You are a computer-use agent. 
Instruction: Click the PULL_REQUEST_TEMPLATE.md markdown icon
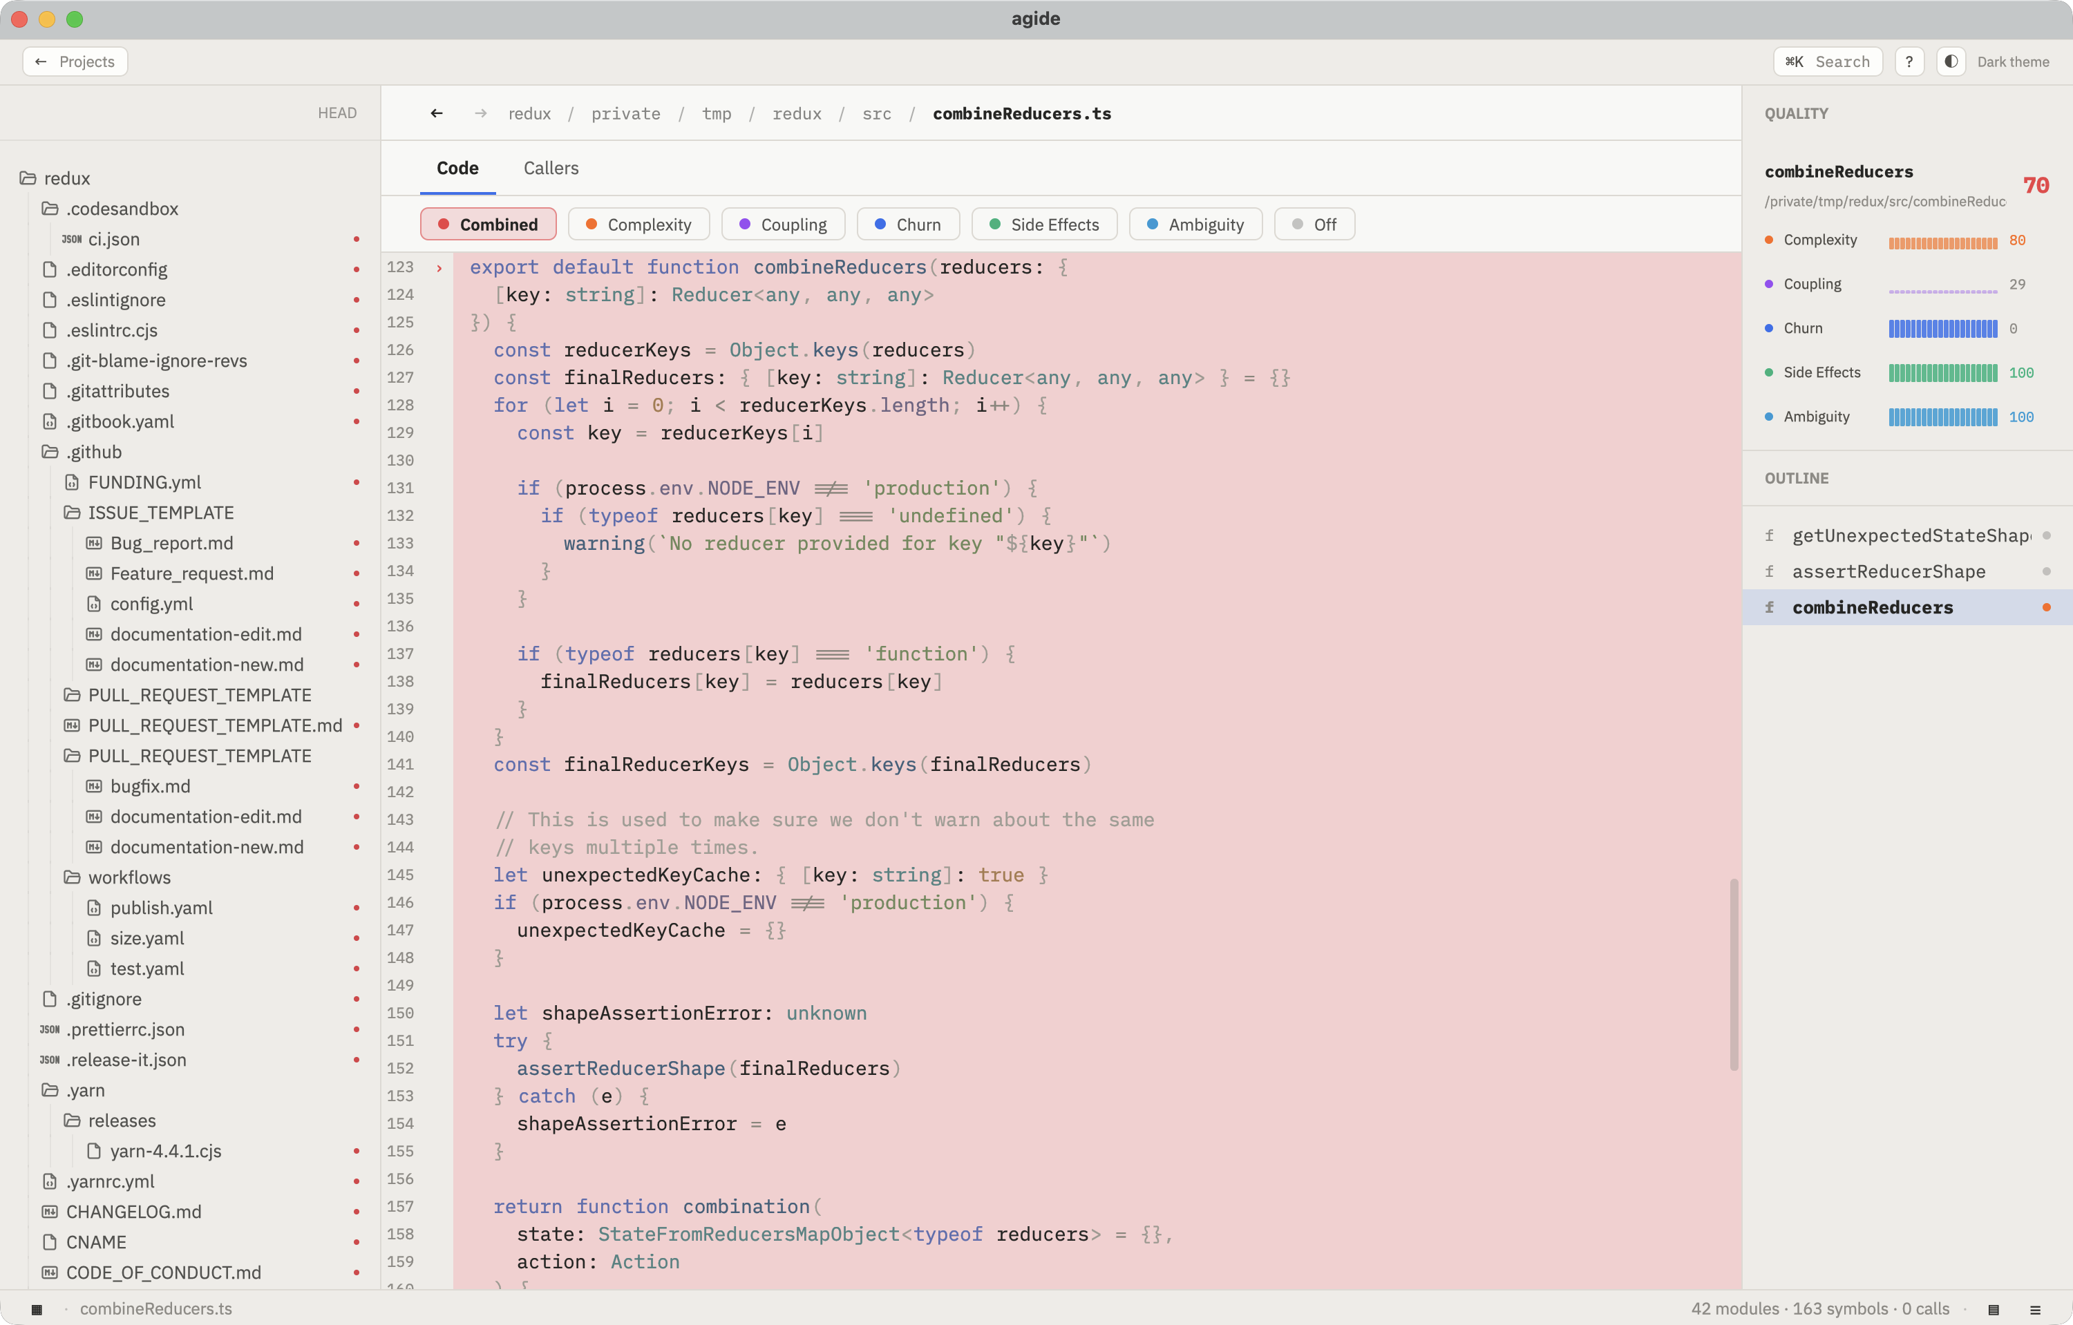point(73,725)
